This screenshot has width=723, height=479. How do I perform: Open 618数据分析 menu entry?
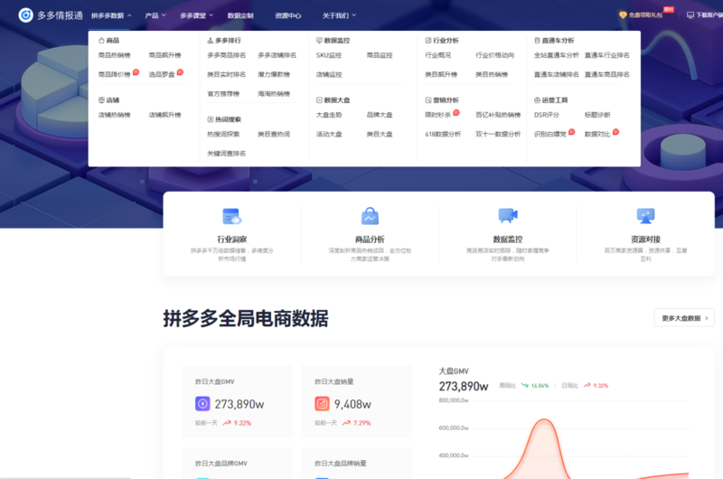click(x=443, y=134)
